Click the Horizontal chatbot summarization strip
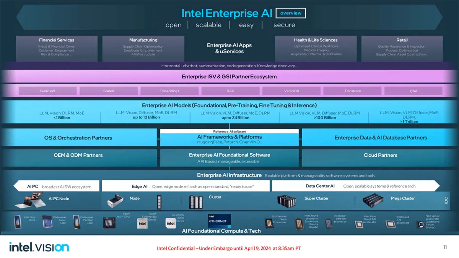The width and height of the screenshot is (459, 258). [x=229, y=66]
